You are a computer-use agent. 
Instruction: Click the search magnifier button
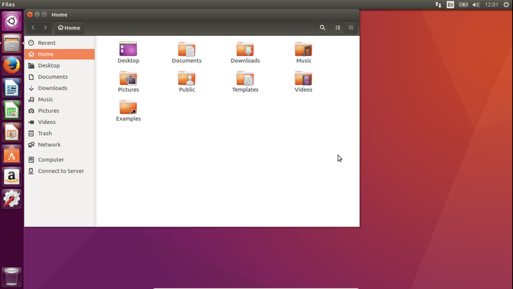coord(322,27)
